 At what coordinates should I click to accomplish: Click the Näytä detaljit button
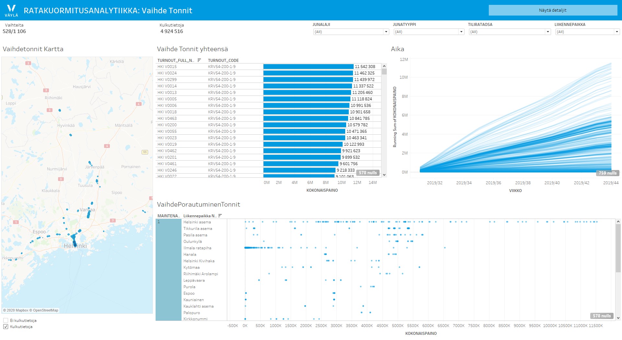553,10
